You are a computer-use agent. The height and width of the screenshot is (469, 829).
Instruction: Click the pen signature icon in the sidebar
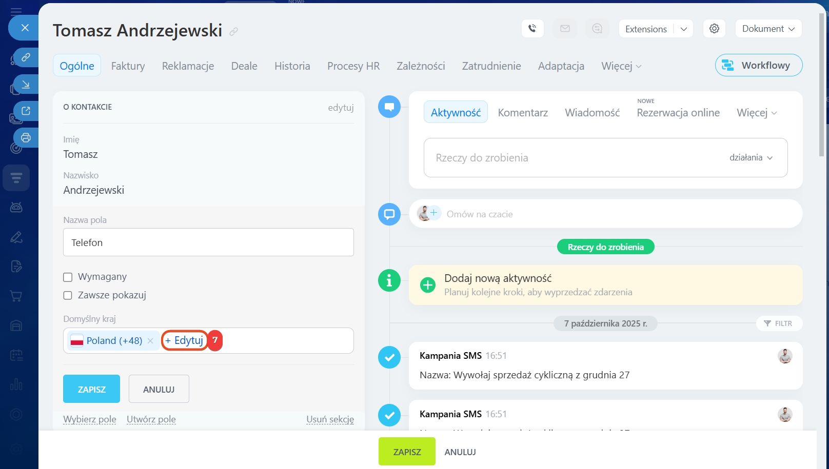[16, 237]
